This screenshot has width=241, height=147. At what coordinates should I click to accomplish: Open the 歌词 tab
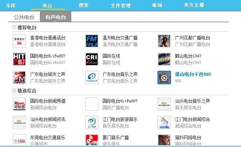pos(157,5)
